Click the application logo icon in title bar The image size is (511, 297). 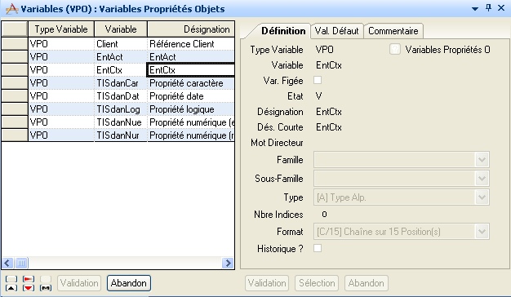(x=11, y=8)
